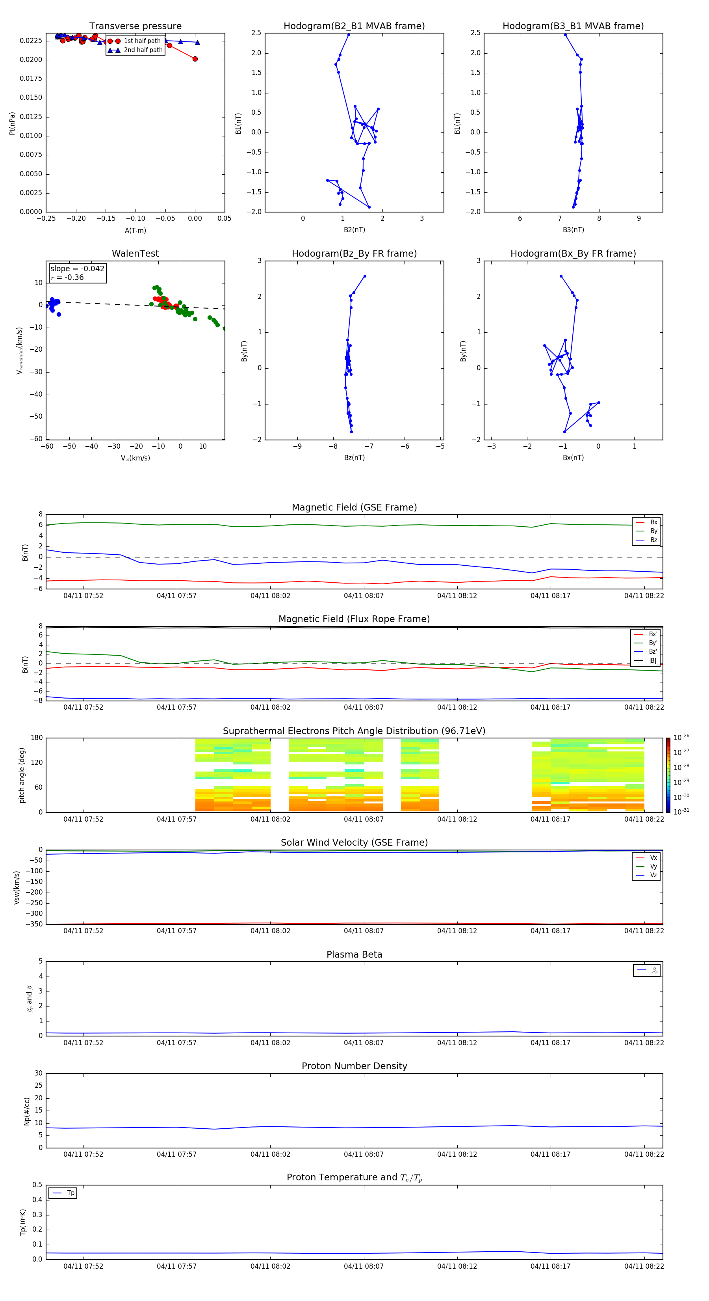Select the Bz legend entry in GSE plot
Screen dimensions: 709x1301
point(646,540)
